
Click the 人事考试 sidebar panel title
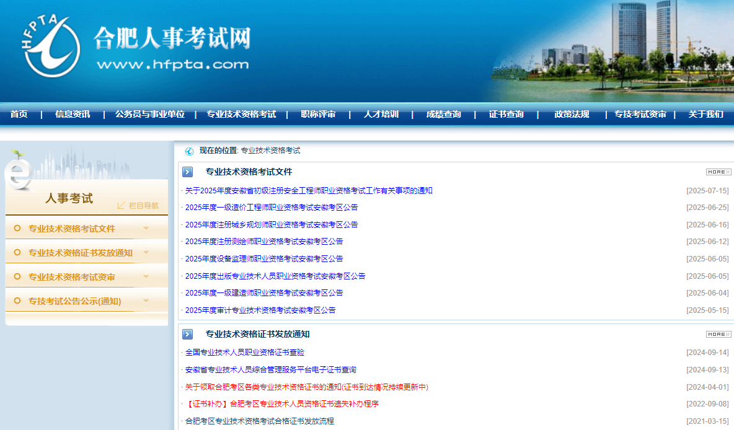[69, 199]
